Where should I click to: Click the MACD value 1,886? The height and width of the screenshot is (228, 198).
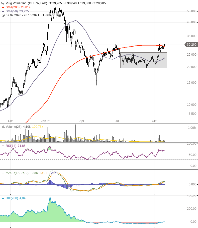pos(34,173)
